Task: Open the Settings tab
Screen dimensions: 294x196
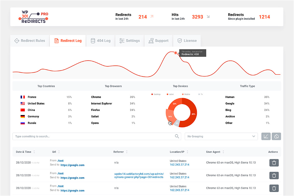Action: tap(129, 41)
